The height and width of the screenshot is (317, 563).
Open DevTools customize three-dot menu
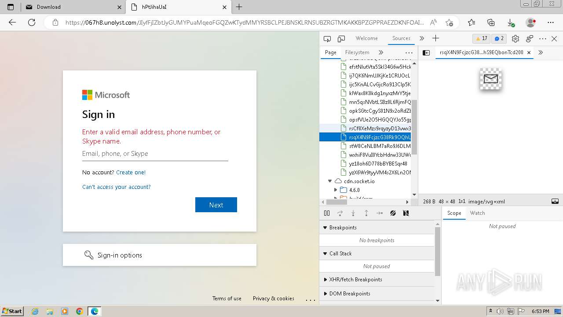[543, 39]
